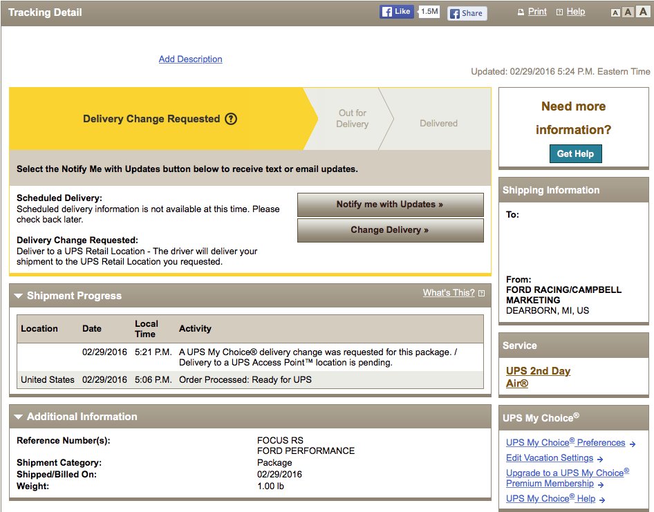Click the Get Help button

(x=576, y=154)
